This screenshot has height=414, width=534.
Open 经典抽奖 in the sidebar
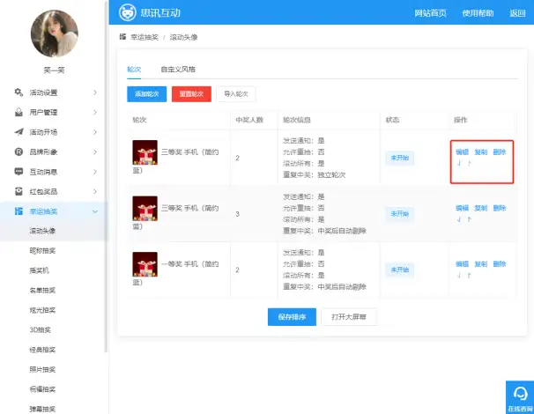click(42, 350)
